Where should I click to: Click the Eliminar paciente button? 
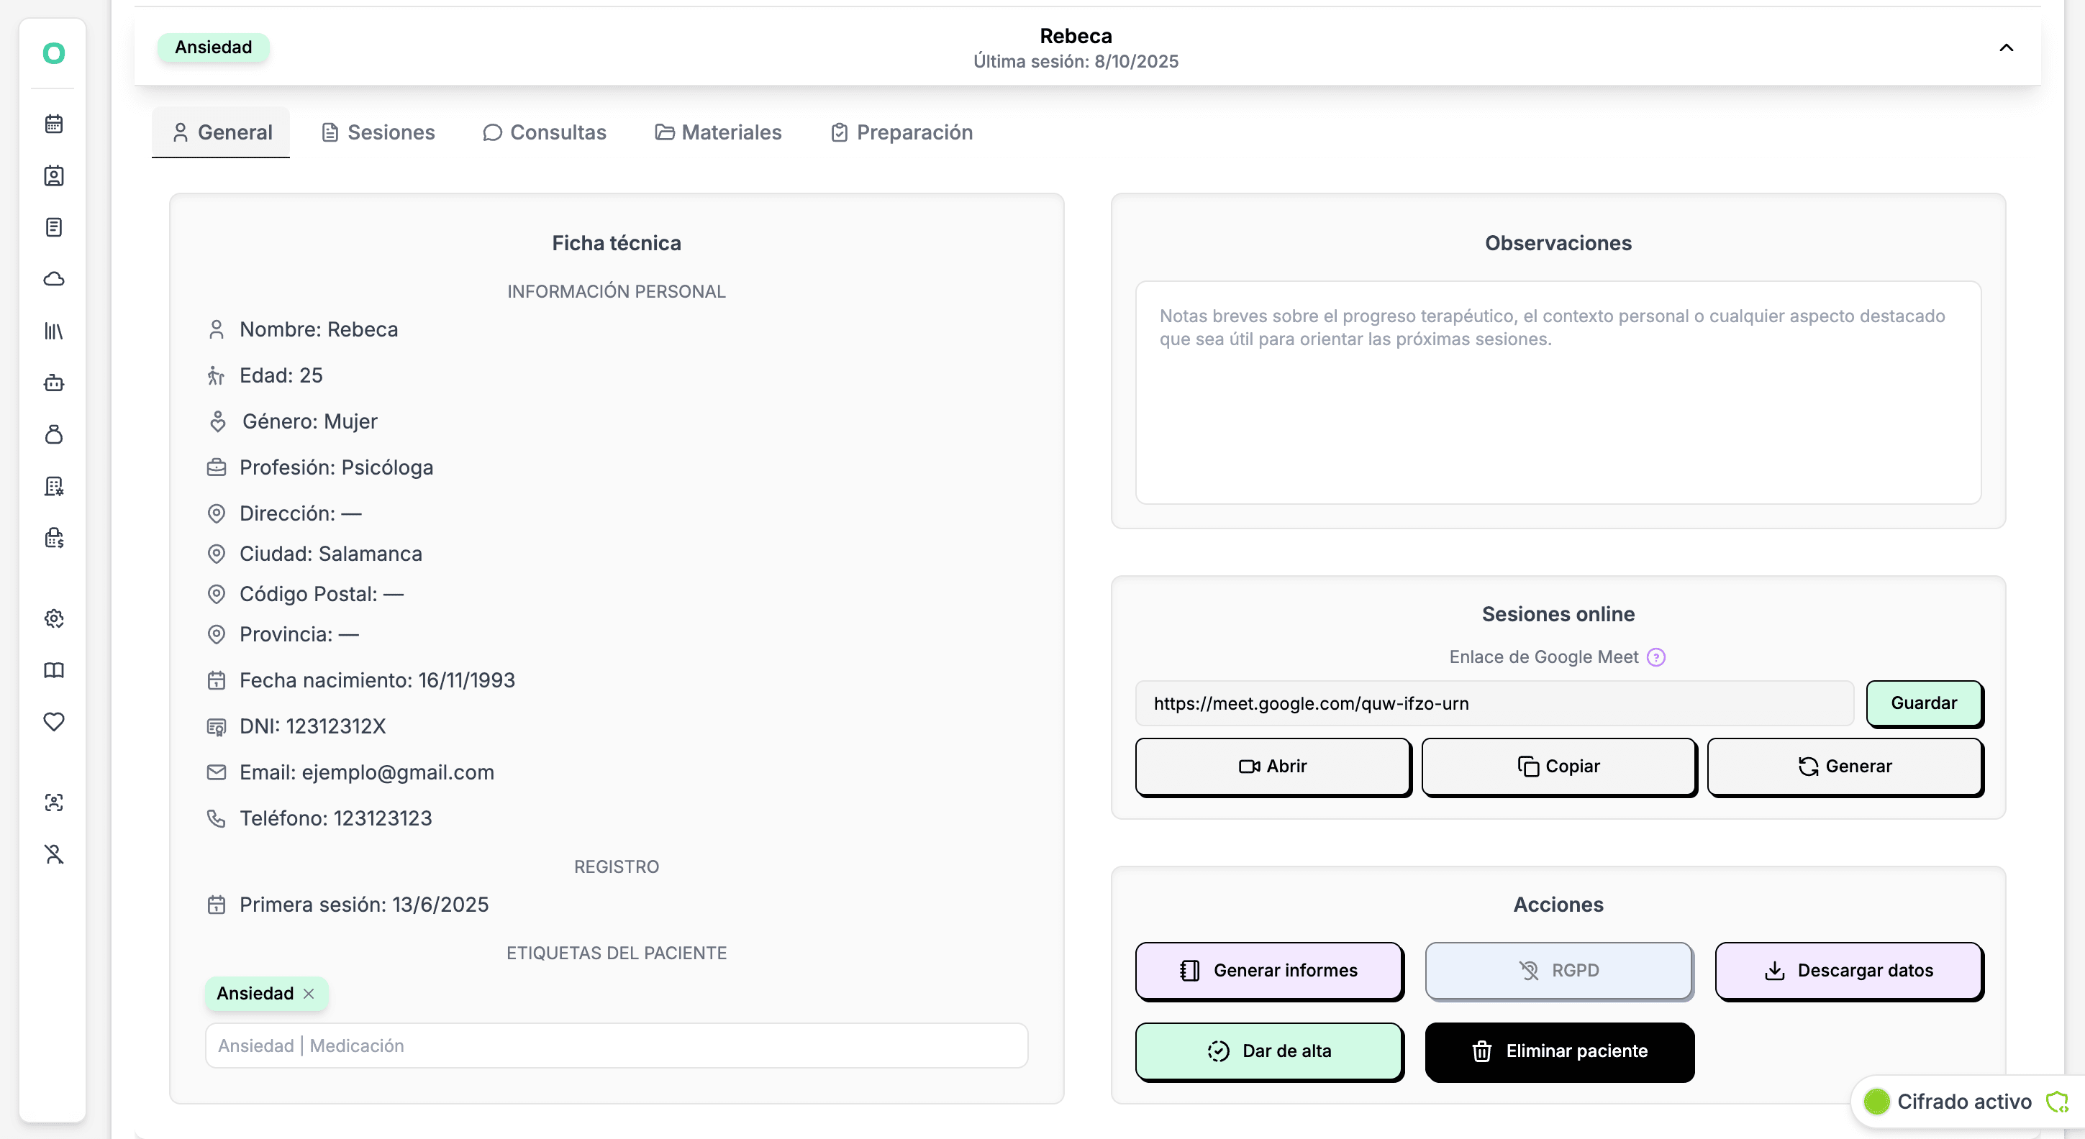(x=1559, y=1051)
